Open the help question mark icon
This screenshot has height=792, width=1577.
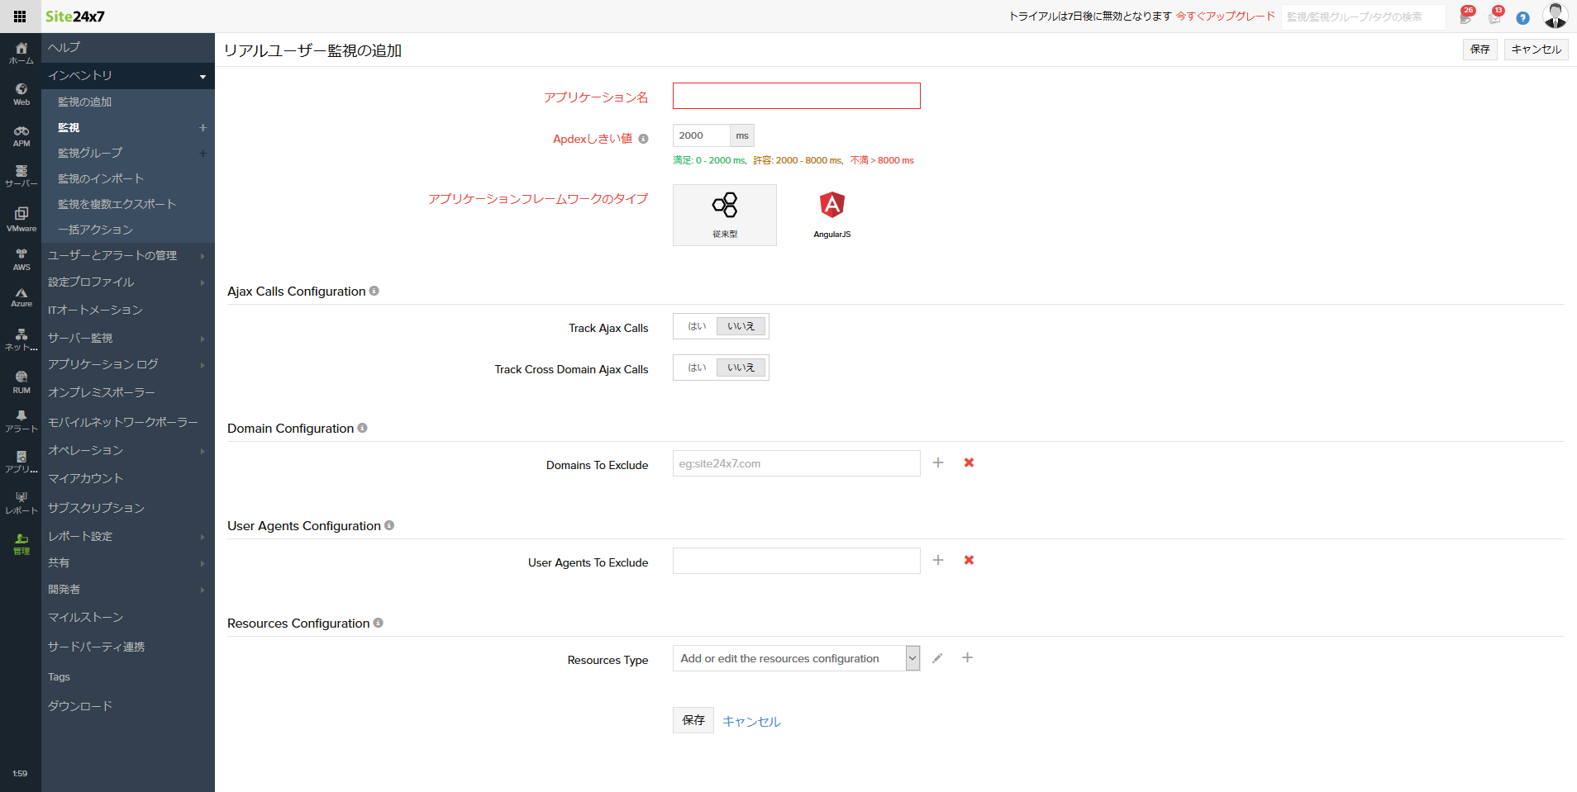[1522, 17]
